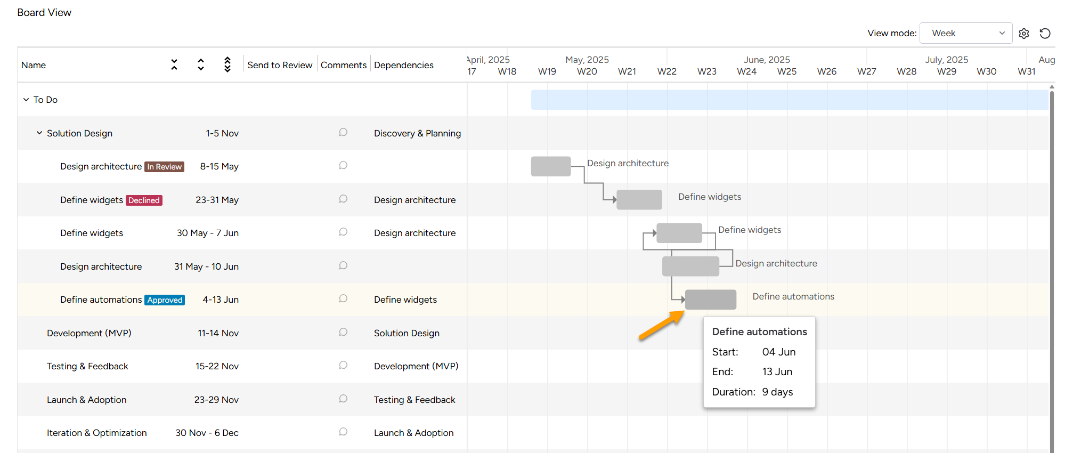Click comment bubble for Testing & Feedback

click(343, 366)
